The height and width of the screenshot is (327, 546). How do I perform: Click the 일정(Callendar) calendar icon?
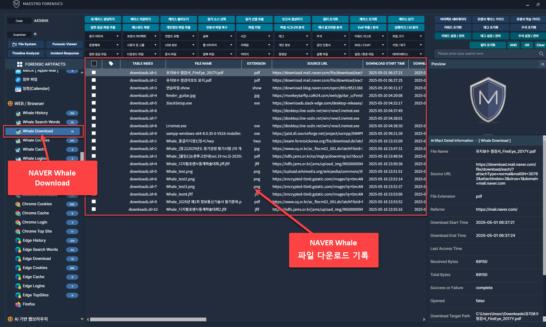click(x=18, y=89)
